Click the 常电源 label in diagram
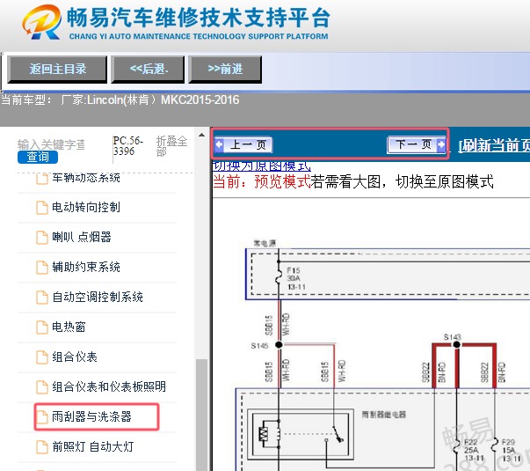Viewport: 530px width, 471px height. [x=265, y=243]
